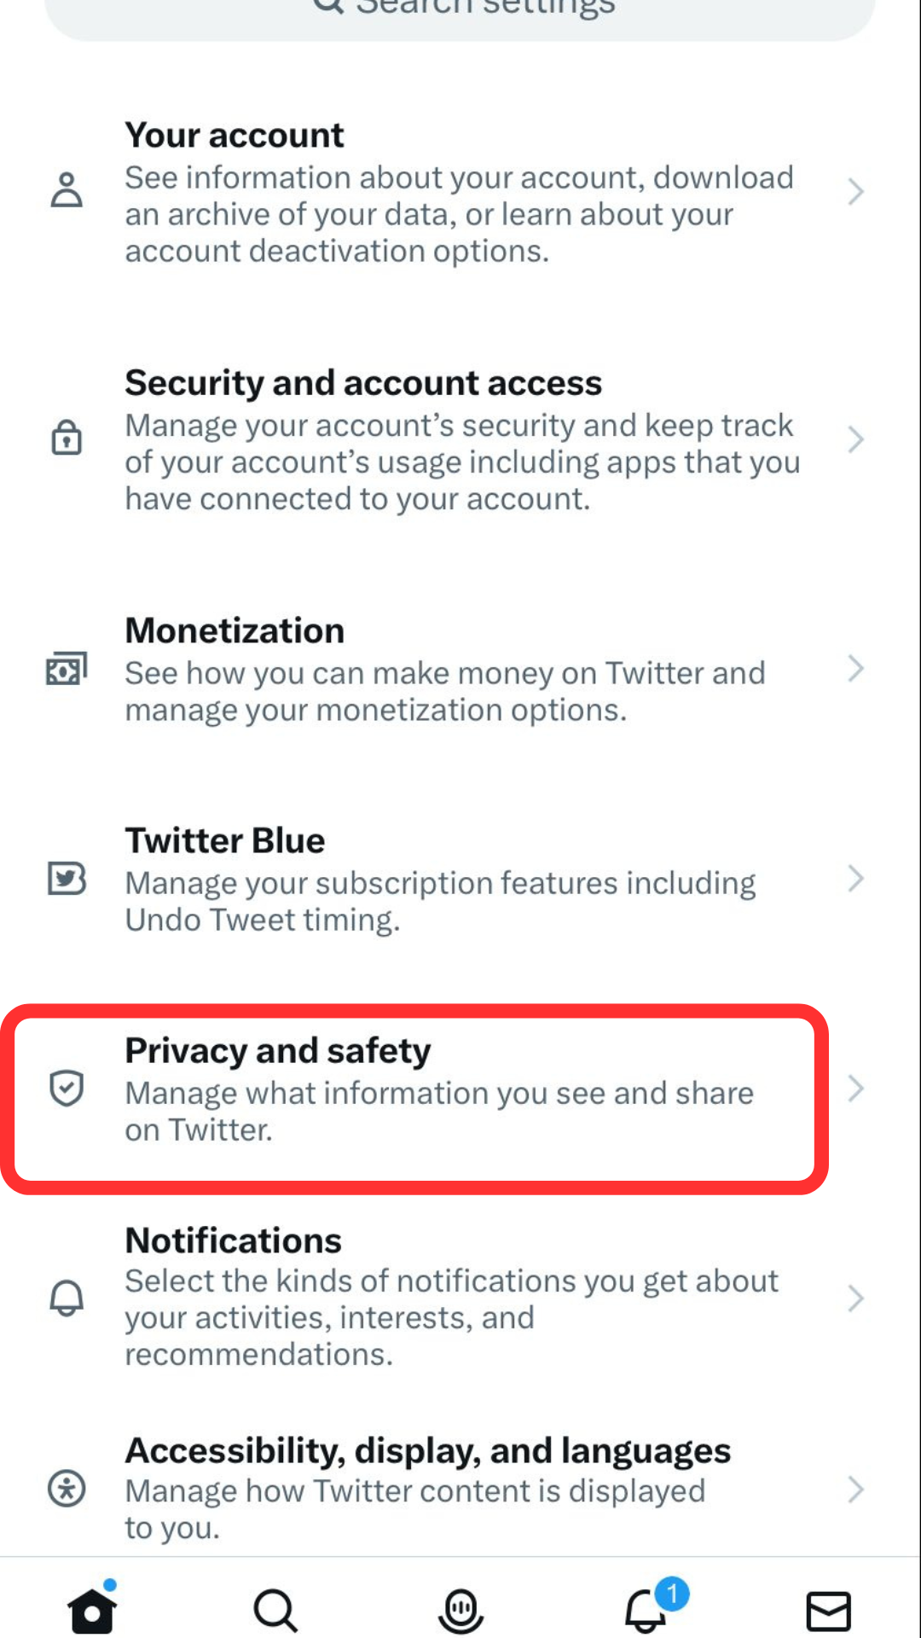Open the Spaces microphone tab
921x1638 pixels.
[x=460, y=1611]
